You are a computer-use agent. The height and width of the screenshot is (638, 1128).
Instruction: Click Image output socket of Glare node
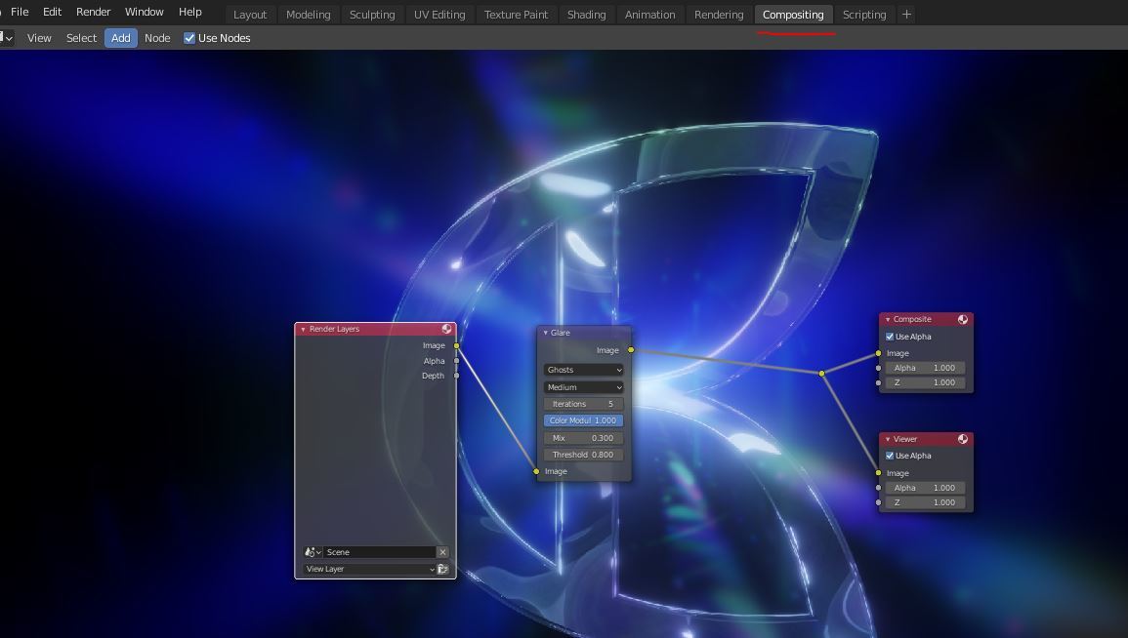click(x=631, y=350)
